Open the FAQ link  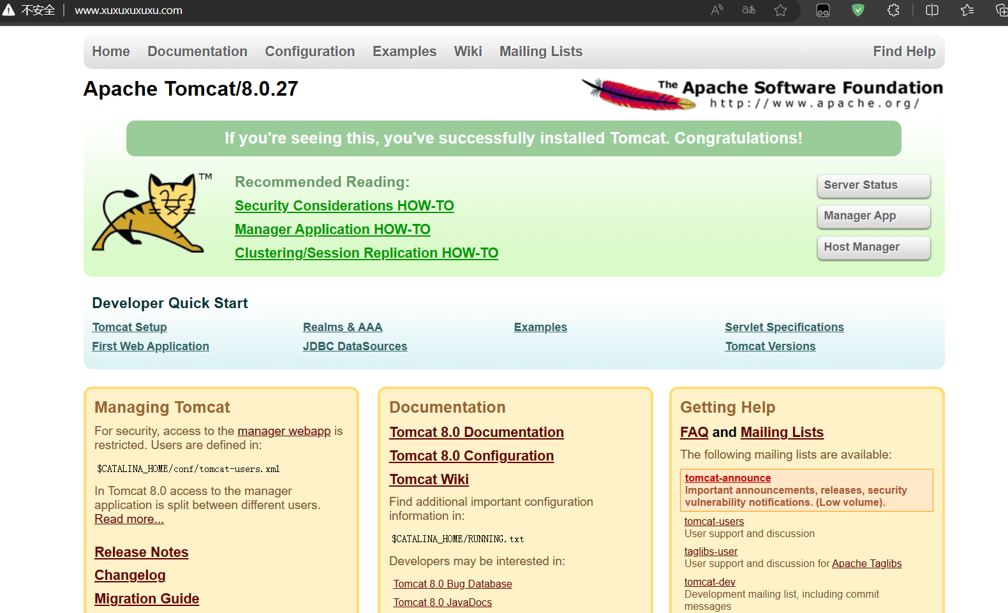pos(694,432)
